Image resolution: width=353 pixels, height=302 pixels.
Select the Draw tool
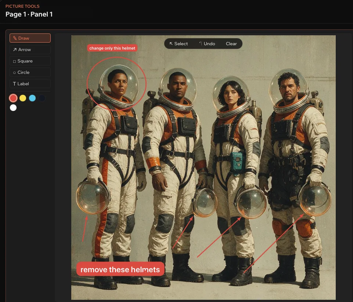[x=30, y=38]
